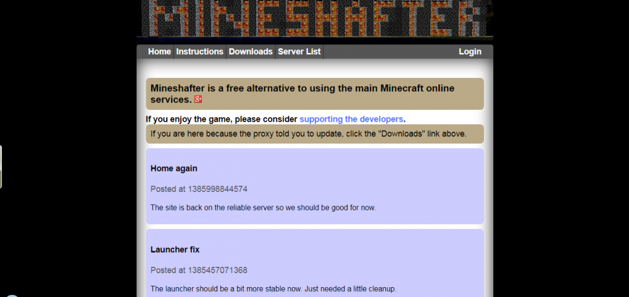Click the Mineshafter logo banner

(315, 19)
